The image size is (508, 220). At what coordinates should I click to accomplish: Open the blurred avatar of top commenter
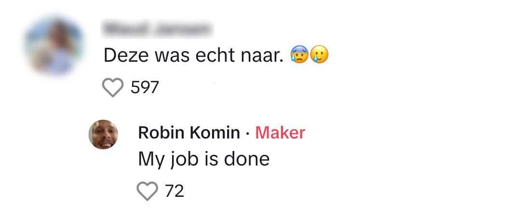click(54, 46)
